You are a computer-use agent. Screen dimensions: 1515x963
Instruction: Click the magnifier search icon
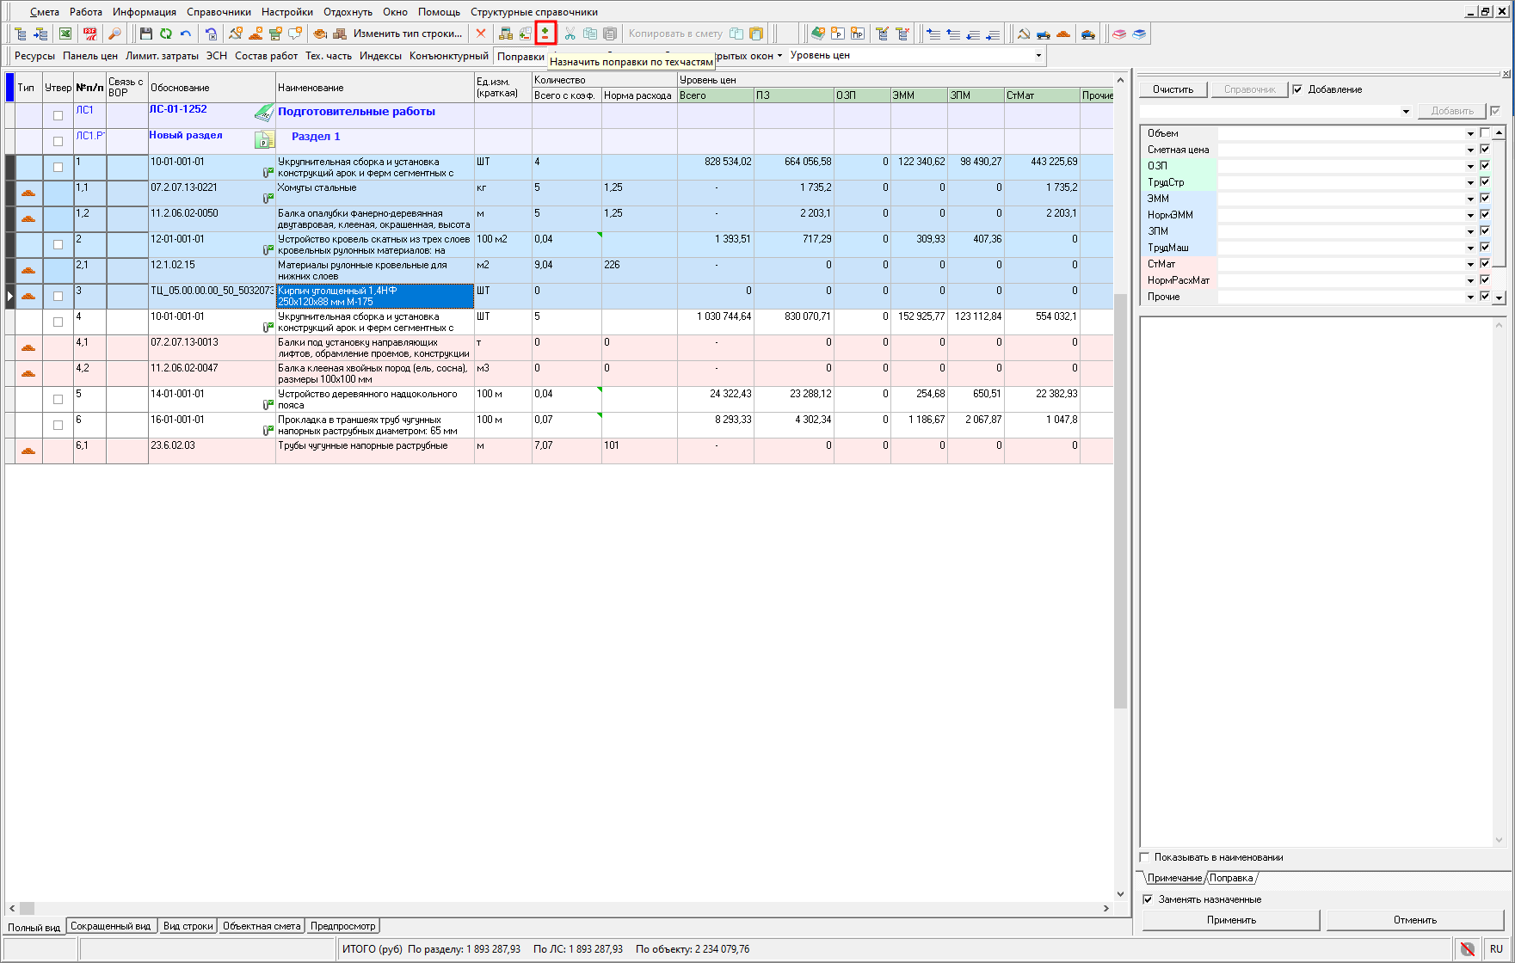point(114,34)
